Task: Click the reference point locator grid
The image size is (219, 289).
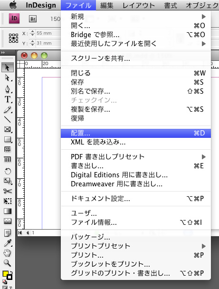Action: [13, 39]
